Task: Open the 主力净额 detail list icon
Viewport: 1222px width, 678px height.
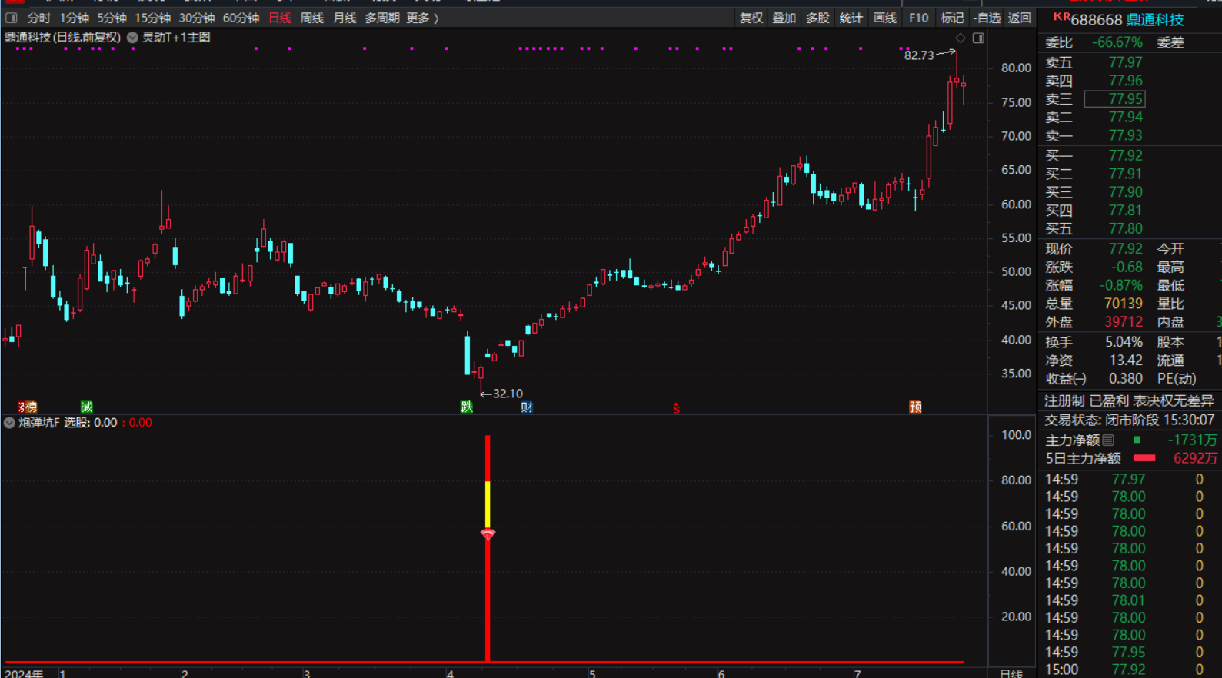Action: [x=1108, y=440]
